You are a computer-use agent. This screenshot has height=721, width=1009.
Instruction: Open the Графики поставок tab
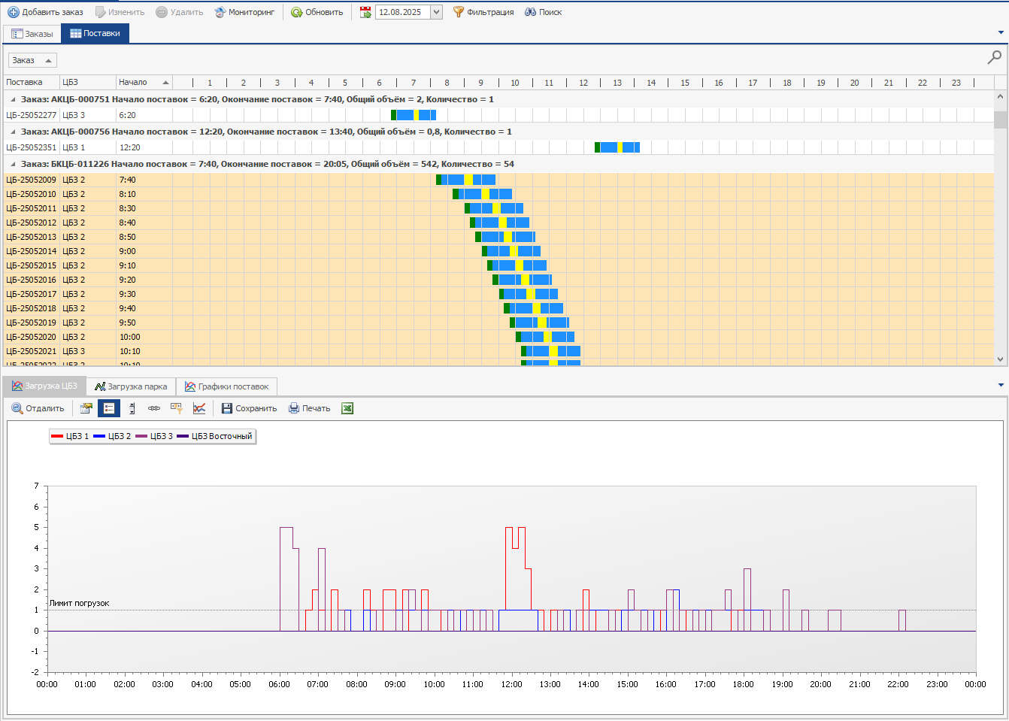(227, 386)
